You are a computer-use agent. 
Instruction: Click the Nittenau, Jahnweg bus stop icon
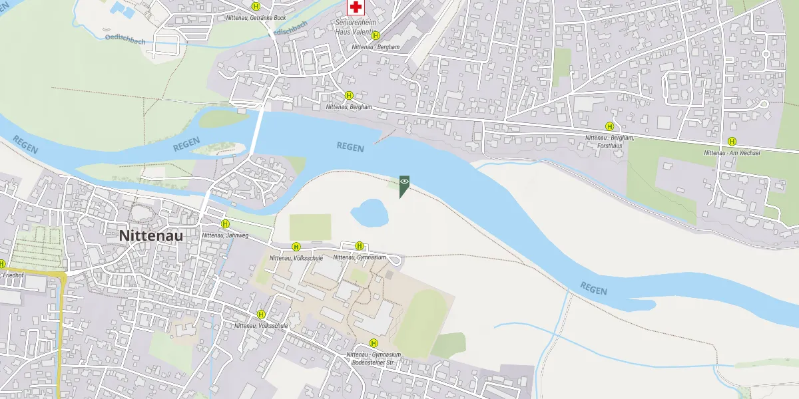225,224
